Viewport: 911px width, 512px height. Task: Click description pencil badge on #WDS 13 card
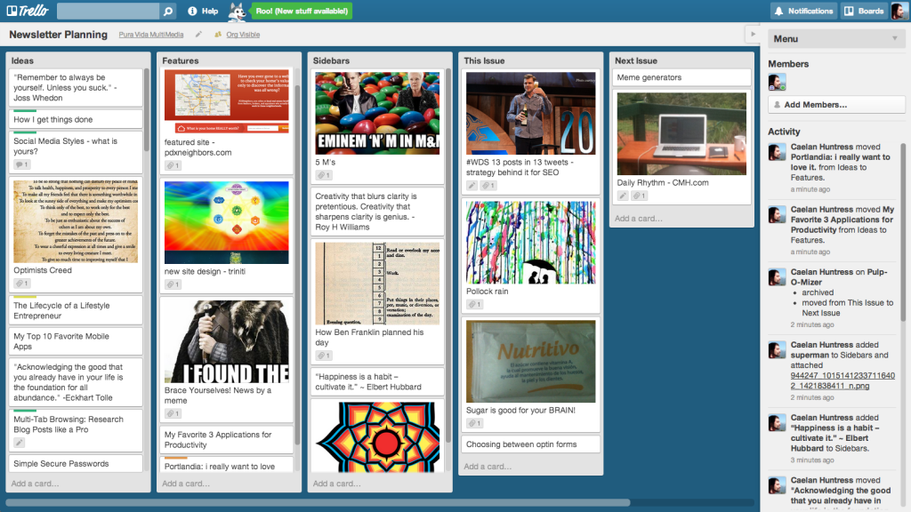click(x=472, y=186)
